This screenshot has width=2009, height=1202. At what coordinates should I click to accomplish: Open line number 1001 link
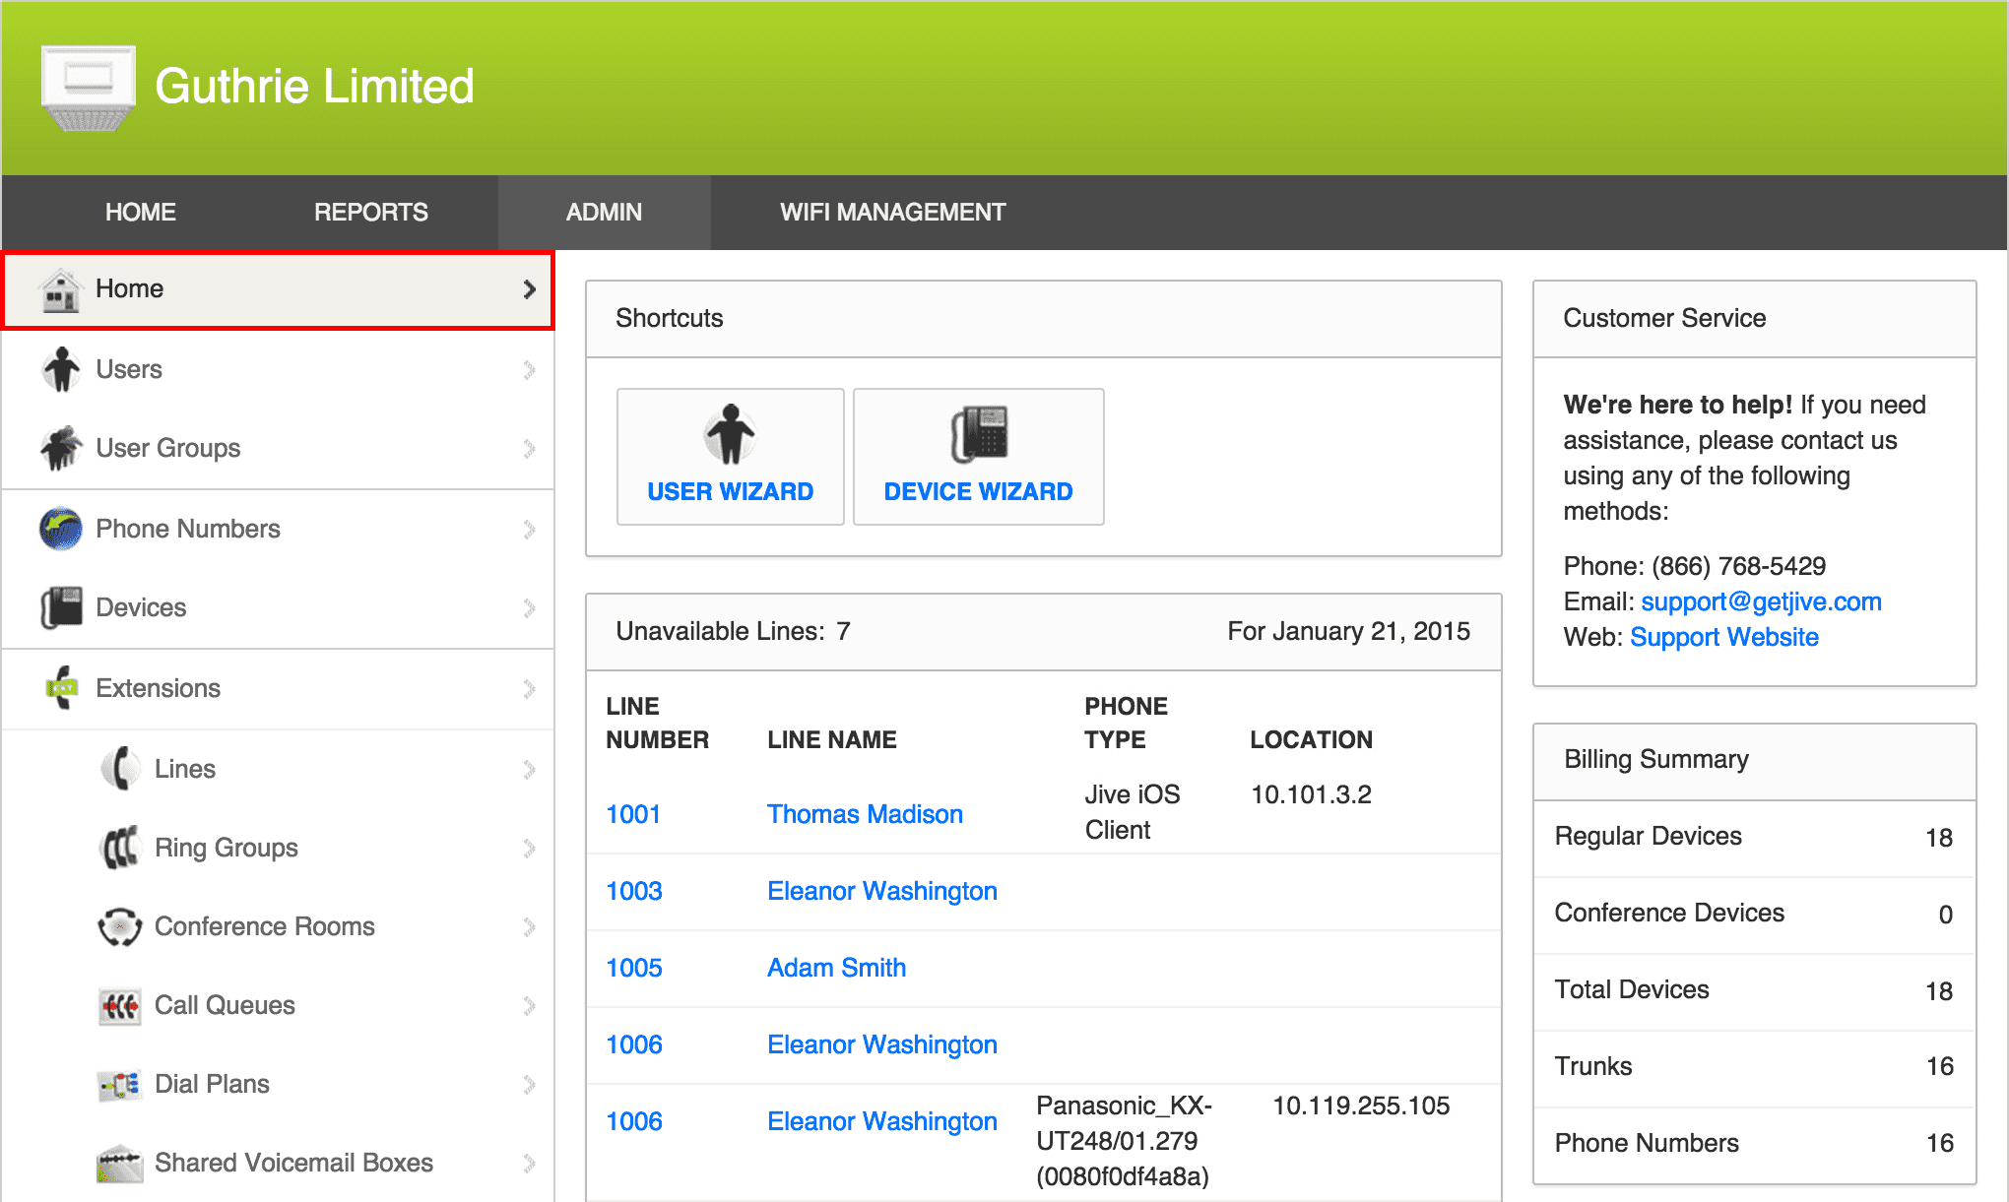click(x=633, y=814)
